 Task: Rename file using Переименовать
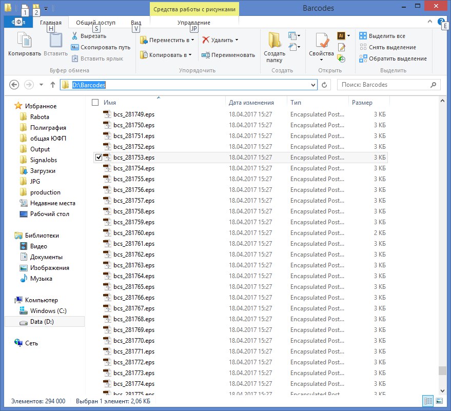pyautogui.click(x=228, y=55)
